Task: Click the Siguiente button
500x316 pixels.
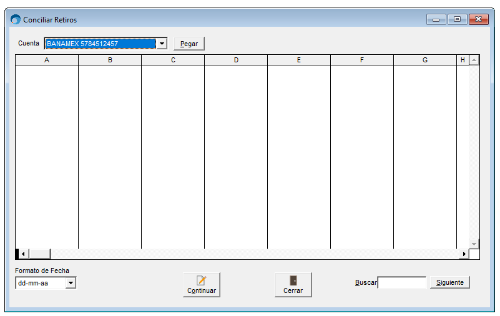Action: pyautogui.click(x=450, y=282)
